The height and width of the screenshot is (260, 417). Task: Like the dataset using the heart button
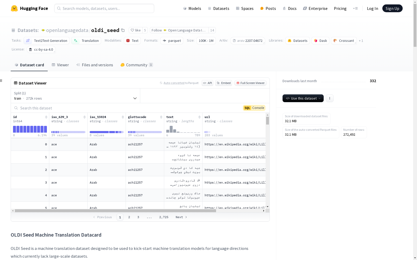[x=136, y=30]
